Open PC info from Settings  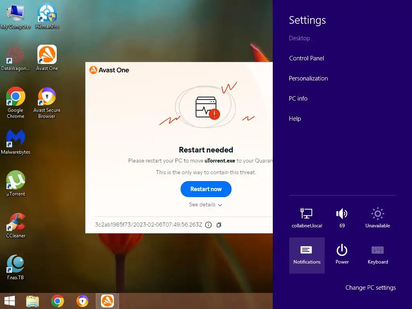pyautogui.click(x=298, y=99)
